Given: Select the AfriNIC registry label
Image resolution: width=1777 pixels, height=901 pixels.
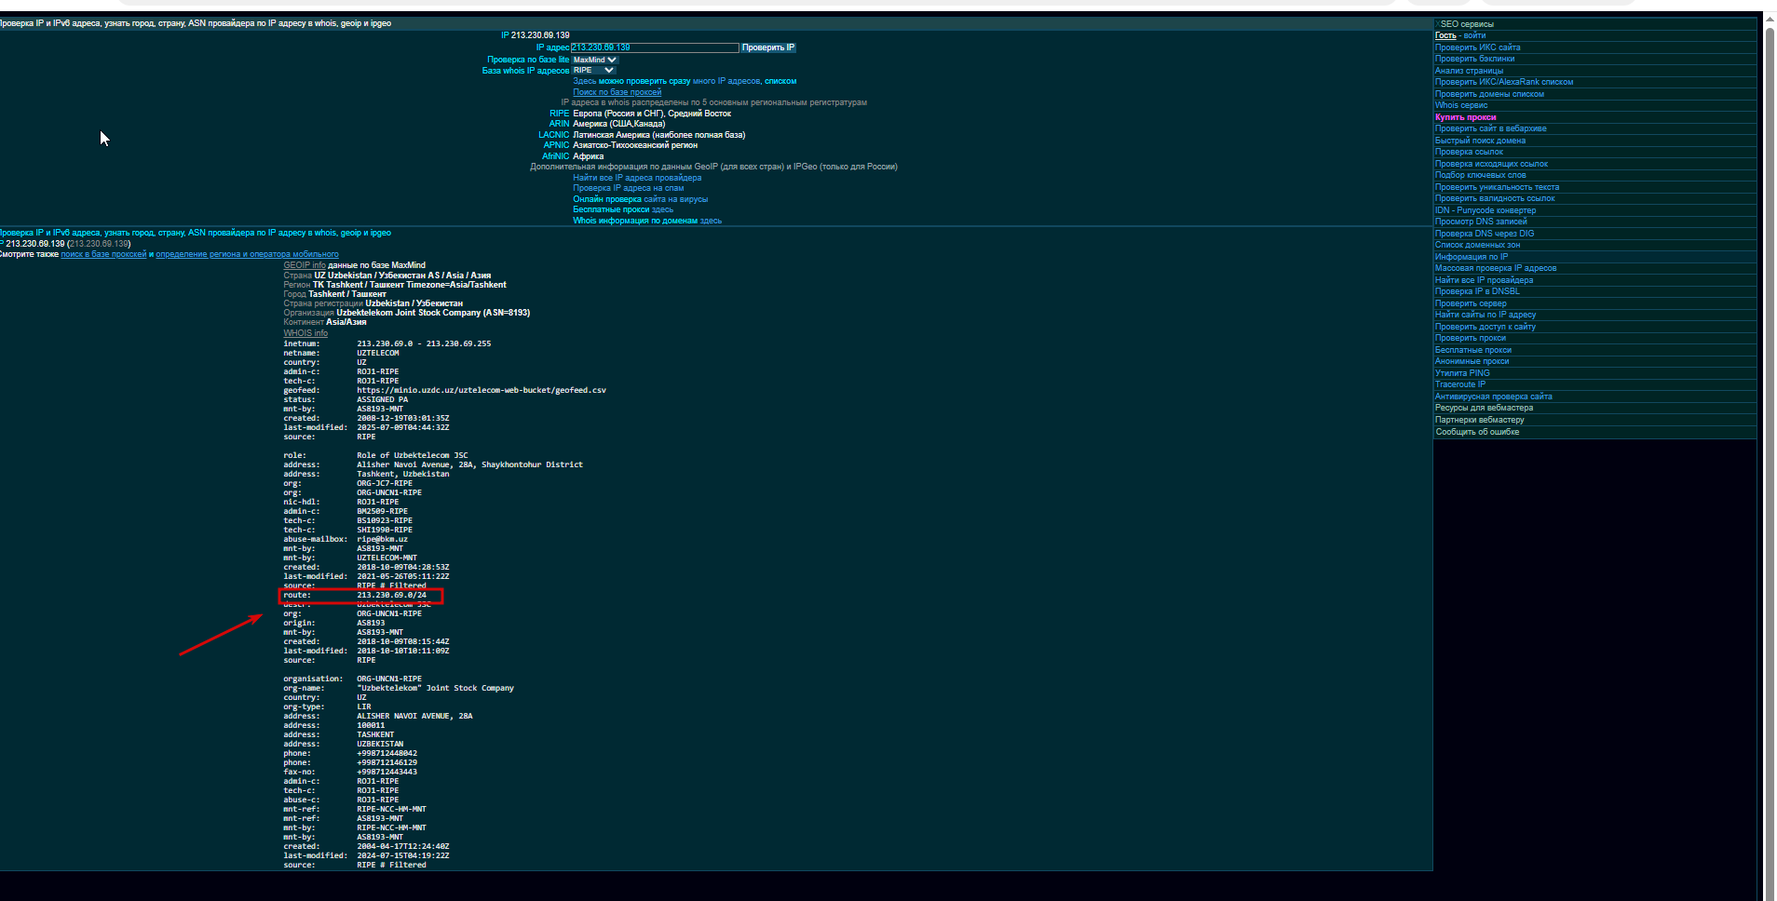Looking at the screenshot, I should (x=555, y=156).
